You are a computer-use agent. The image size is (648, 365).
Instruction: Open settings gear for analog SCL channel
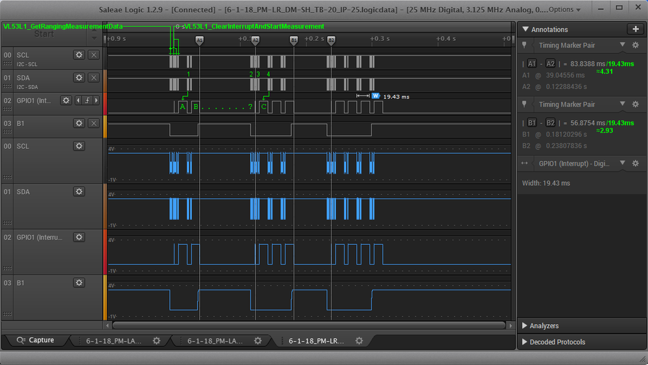79,146
